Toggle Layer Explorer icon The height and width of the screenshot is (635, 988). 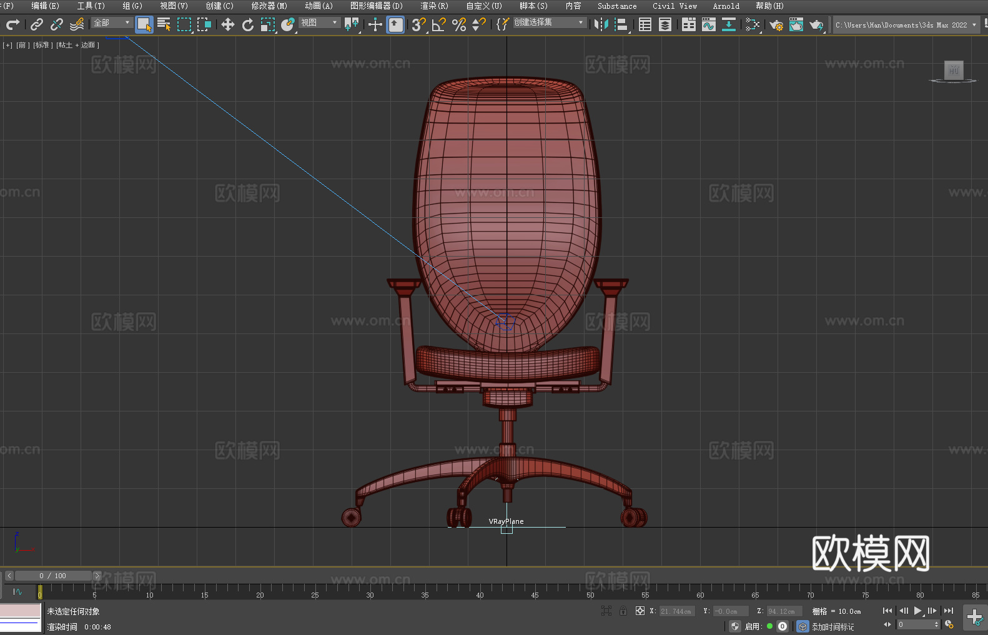tap(665, 24)
